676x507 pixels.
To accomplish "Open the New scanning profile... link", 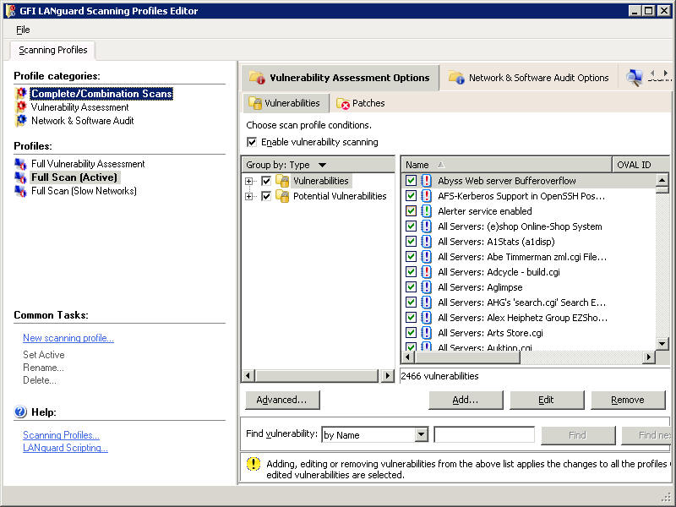I will point(68,338).
